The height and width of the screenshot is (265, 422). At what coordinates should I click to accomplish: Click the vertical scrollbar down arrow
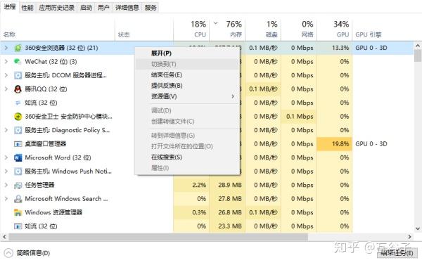click(418, 229)
